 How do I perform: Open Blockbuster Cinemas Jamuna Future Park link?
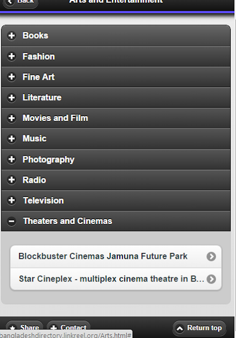pos(116,257)
